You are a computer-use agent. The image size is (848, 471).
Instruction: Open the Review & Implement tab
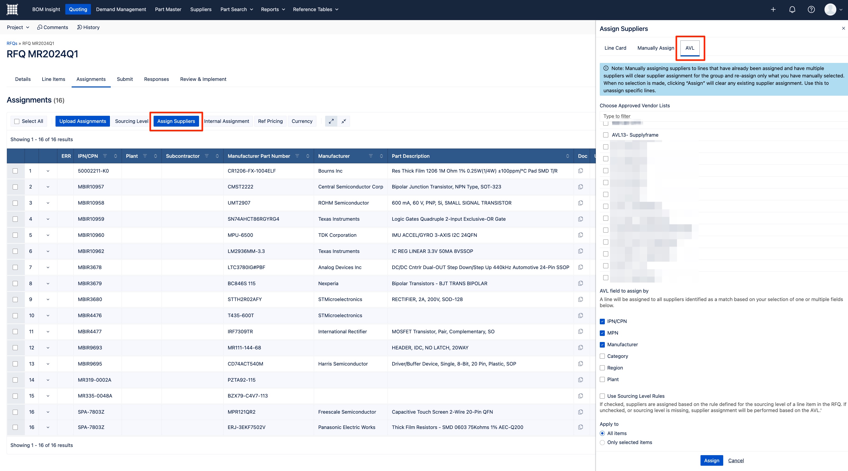[203, 79]
